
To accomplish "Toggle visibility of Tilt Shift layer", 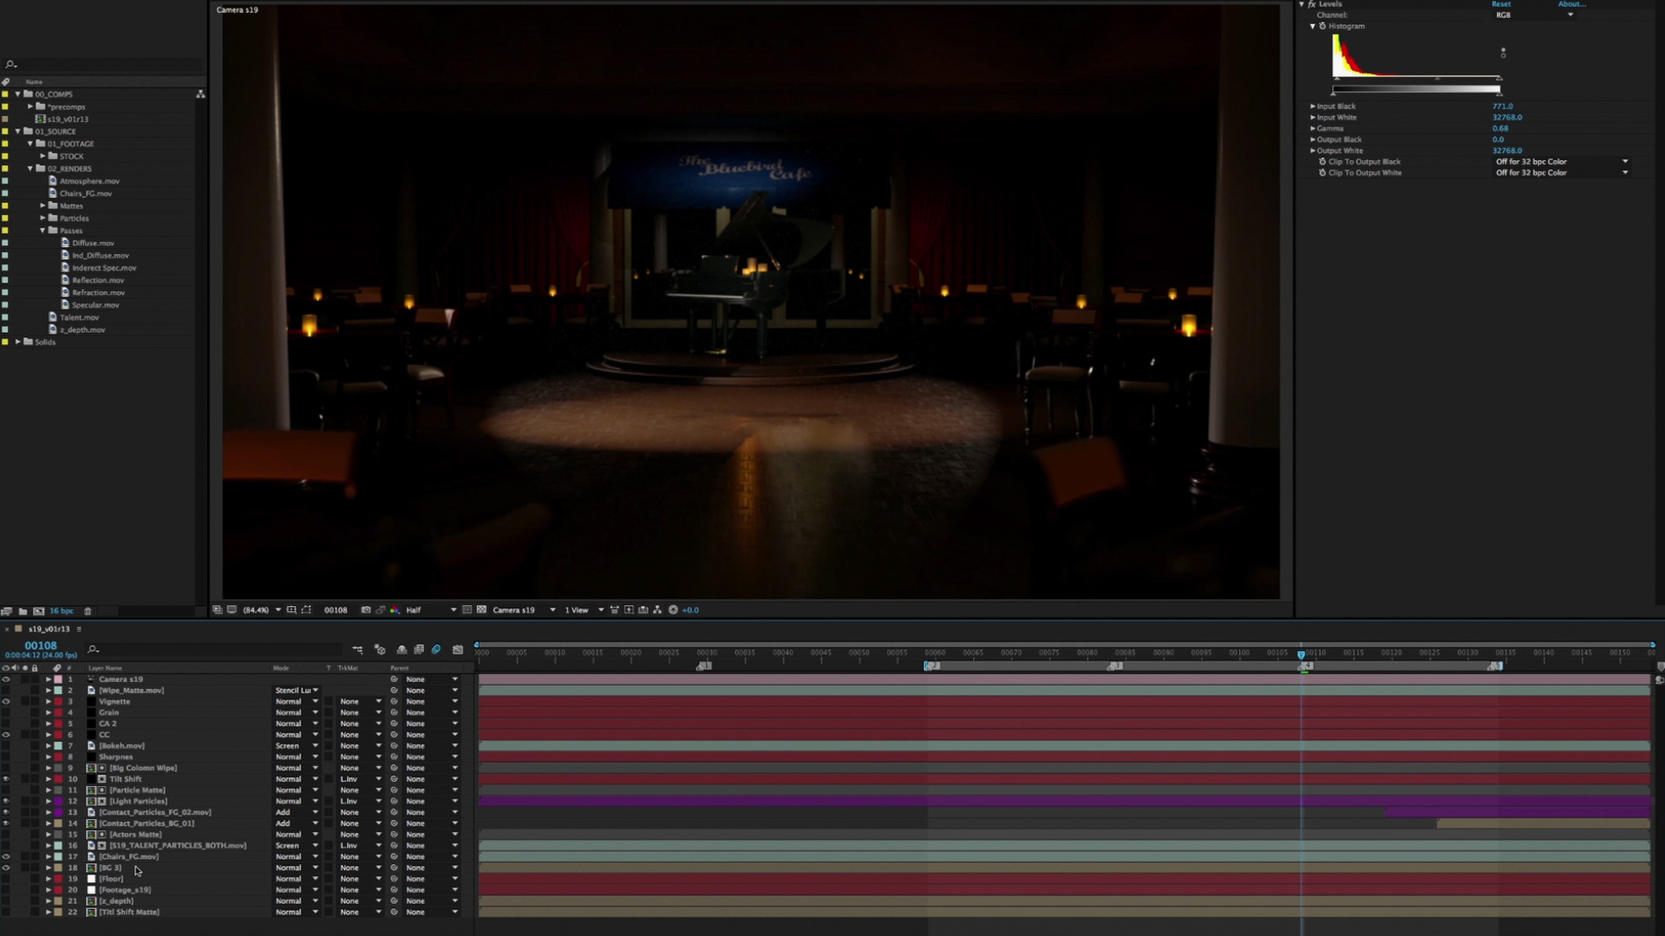I will [x=6, y=779].
